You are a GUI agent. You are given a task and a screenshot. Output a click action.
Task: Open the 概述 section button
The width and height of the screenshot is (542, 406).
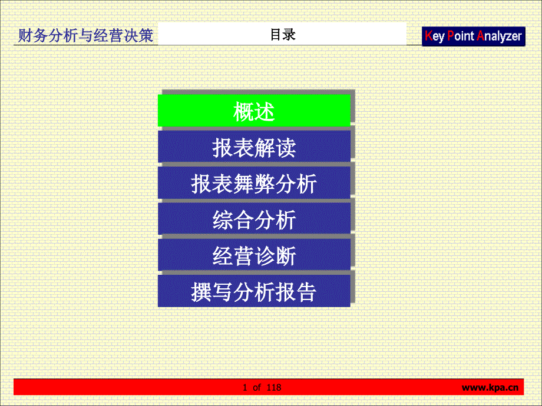pos(254,111)
